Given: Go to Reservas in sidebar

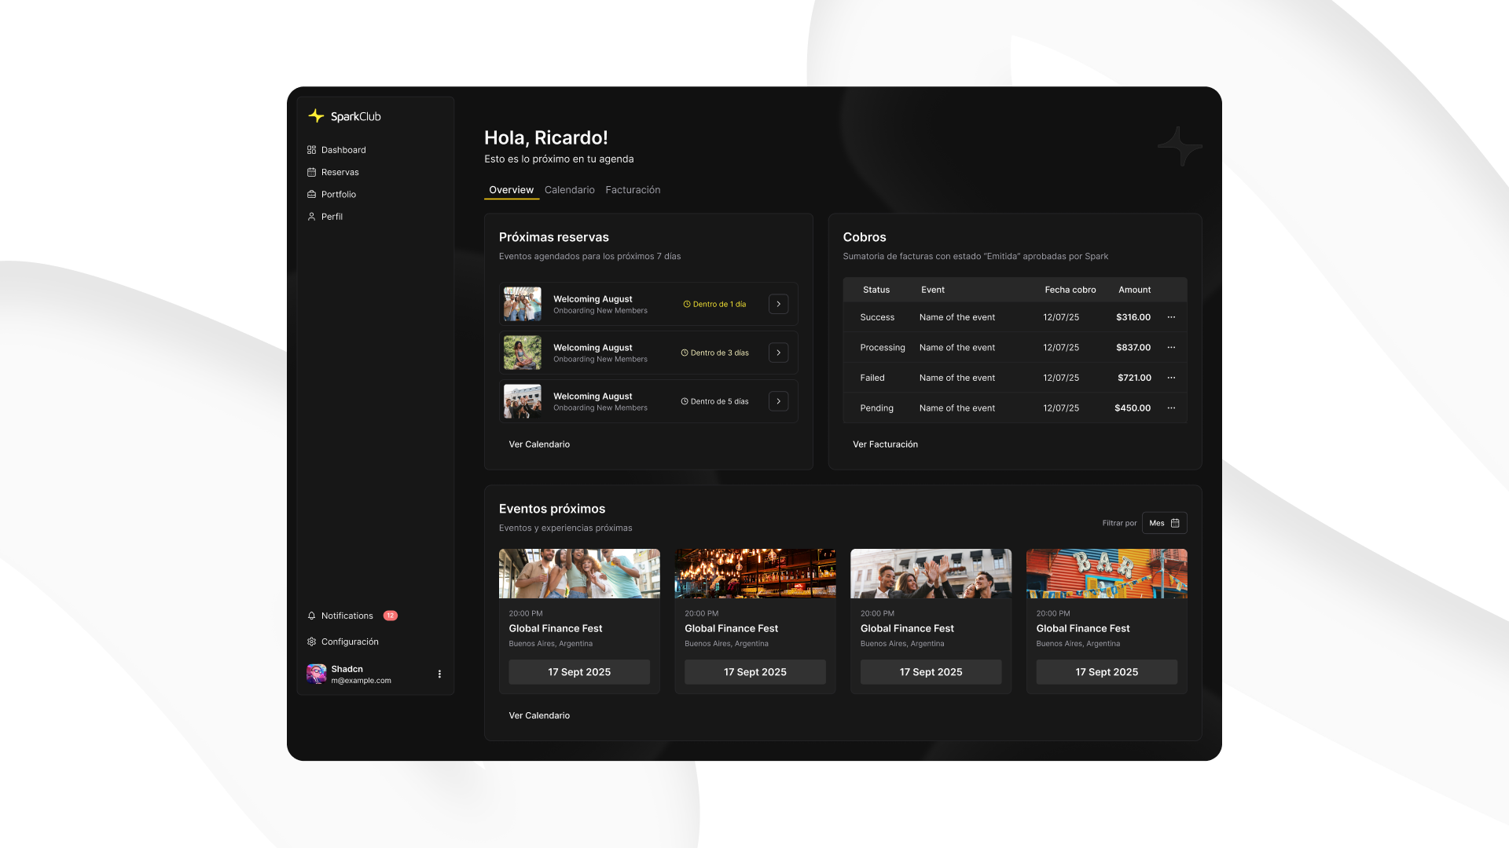Looking at the screenshot, I should click(x=340, y=172).
